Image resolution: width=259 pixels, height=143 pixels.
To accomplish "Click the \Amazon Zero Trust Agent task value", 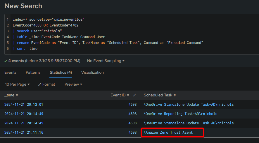I will pos(168,133).
